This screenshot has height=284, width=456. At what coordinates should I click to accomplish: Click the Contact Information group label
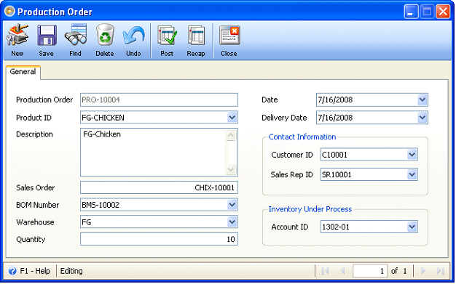tap(302, 137)
